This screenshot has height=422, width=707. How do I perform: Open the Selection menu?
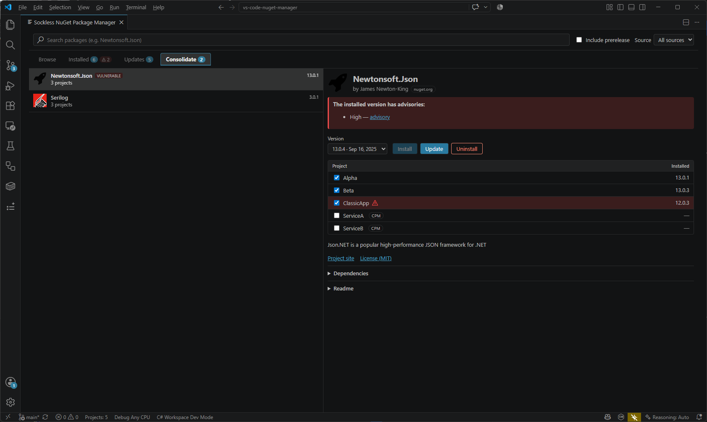[60, 7]
